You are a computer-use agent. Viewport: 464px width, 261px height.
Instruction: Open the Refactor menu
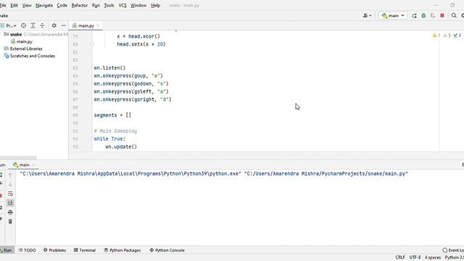point(80,5)
